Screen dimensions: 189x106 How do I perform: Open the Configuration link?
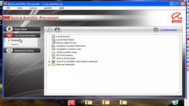coord(169,30)
